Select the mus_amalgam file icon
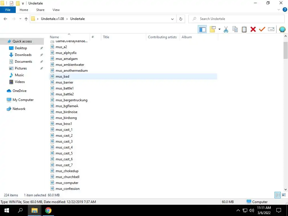The image size is (288, 216). click(52, 59)
